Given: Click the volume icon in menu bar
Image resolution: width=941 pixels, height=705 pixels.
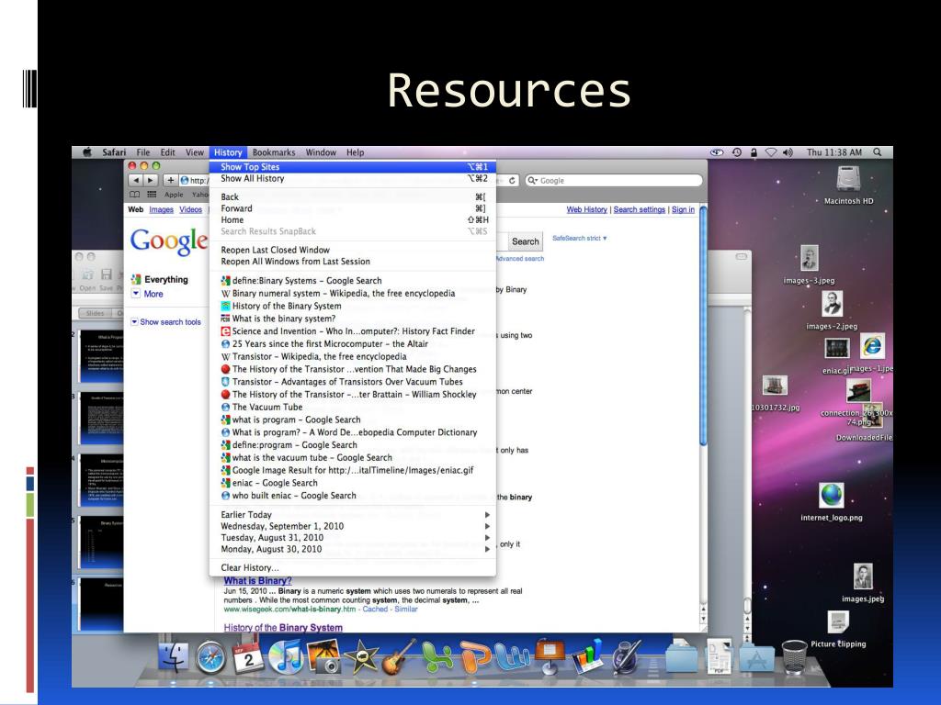Looking at the screenshot, I should 788,152.
